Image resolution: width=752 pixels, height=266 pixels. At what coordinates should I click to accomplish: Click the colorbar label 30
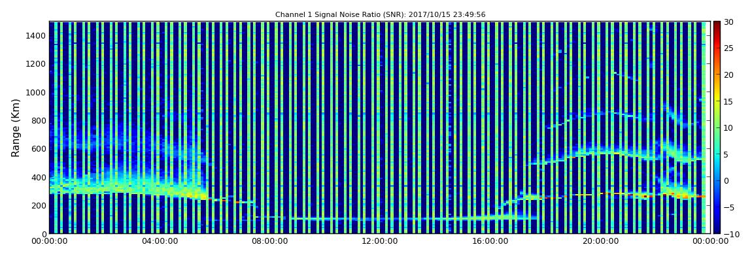(x=728, y=22)
